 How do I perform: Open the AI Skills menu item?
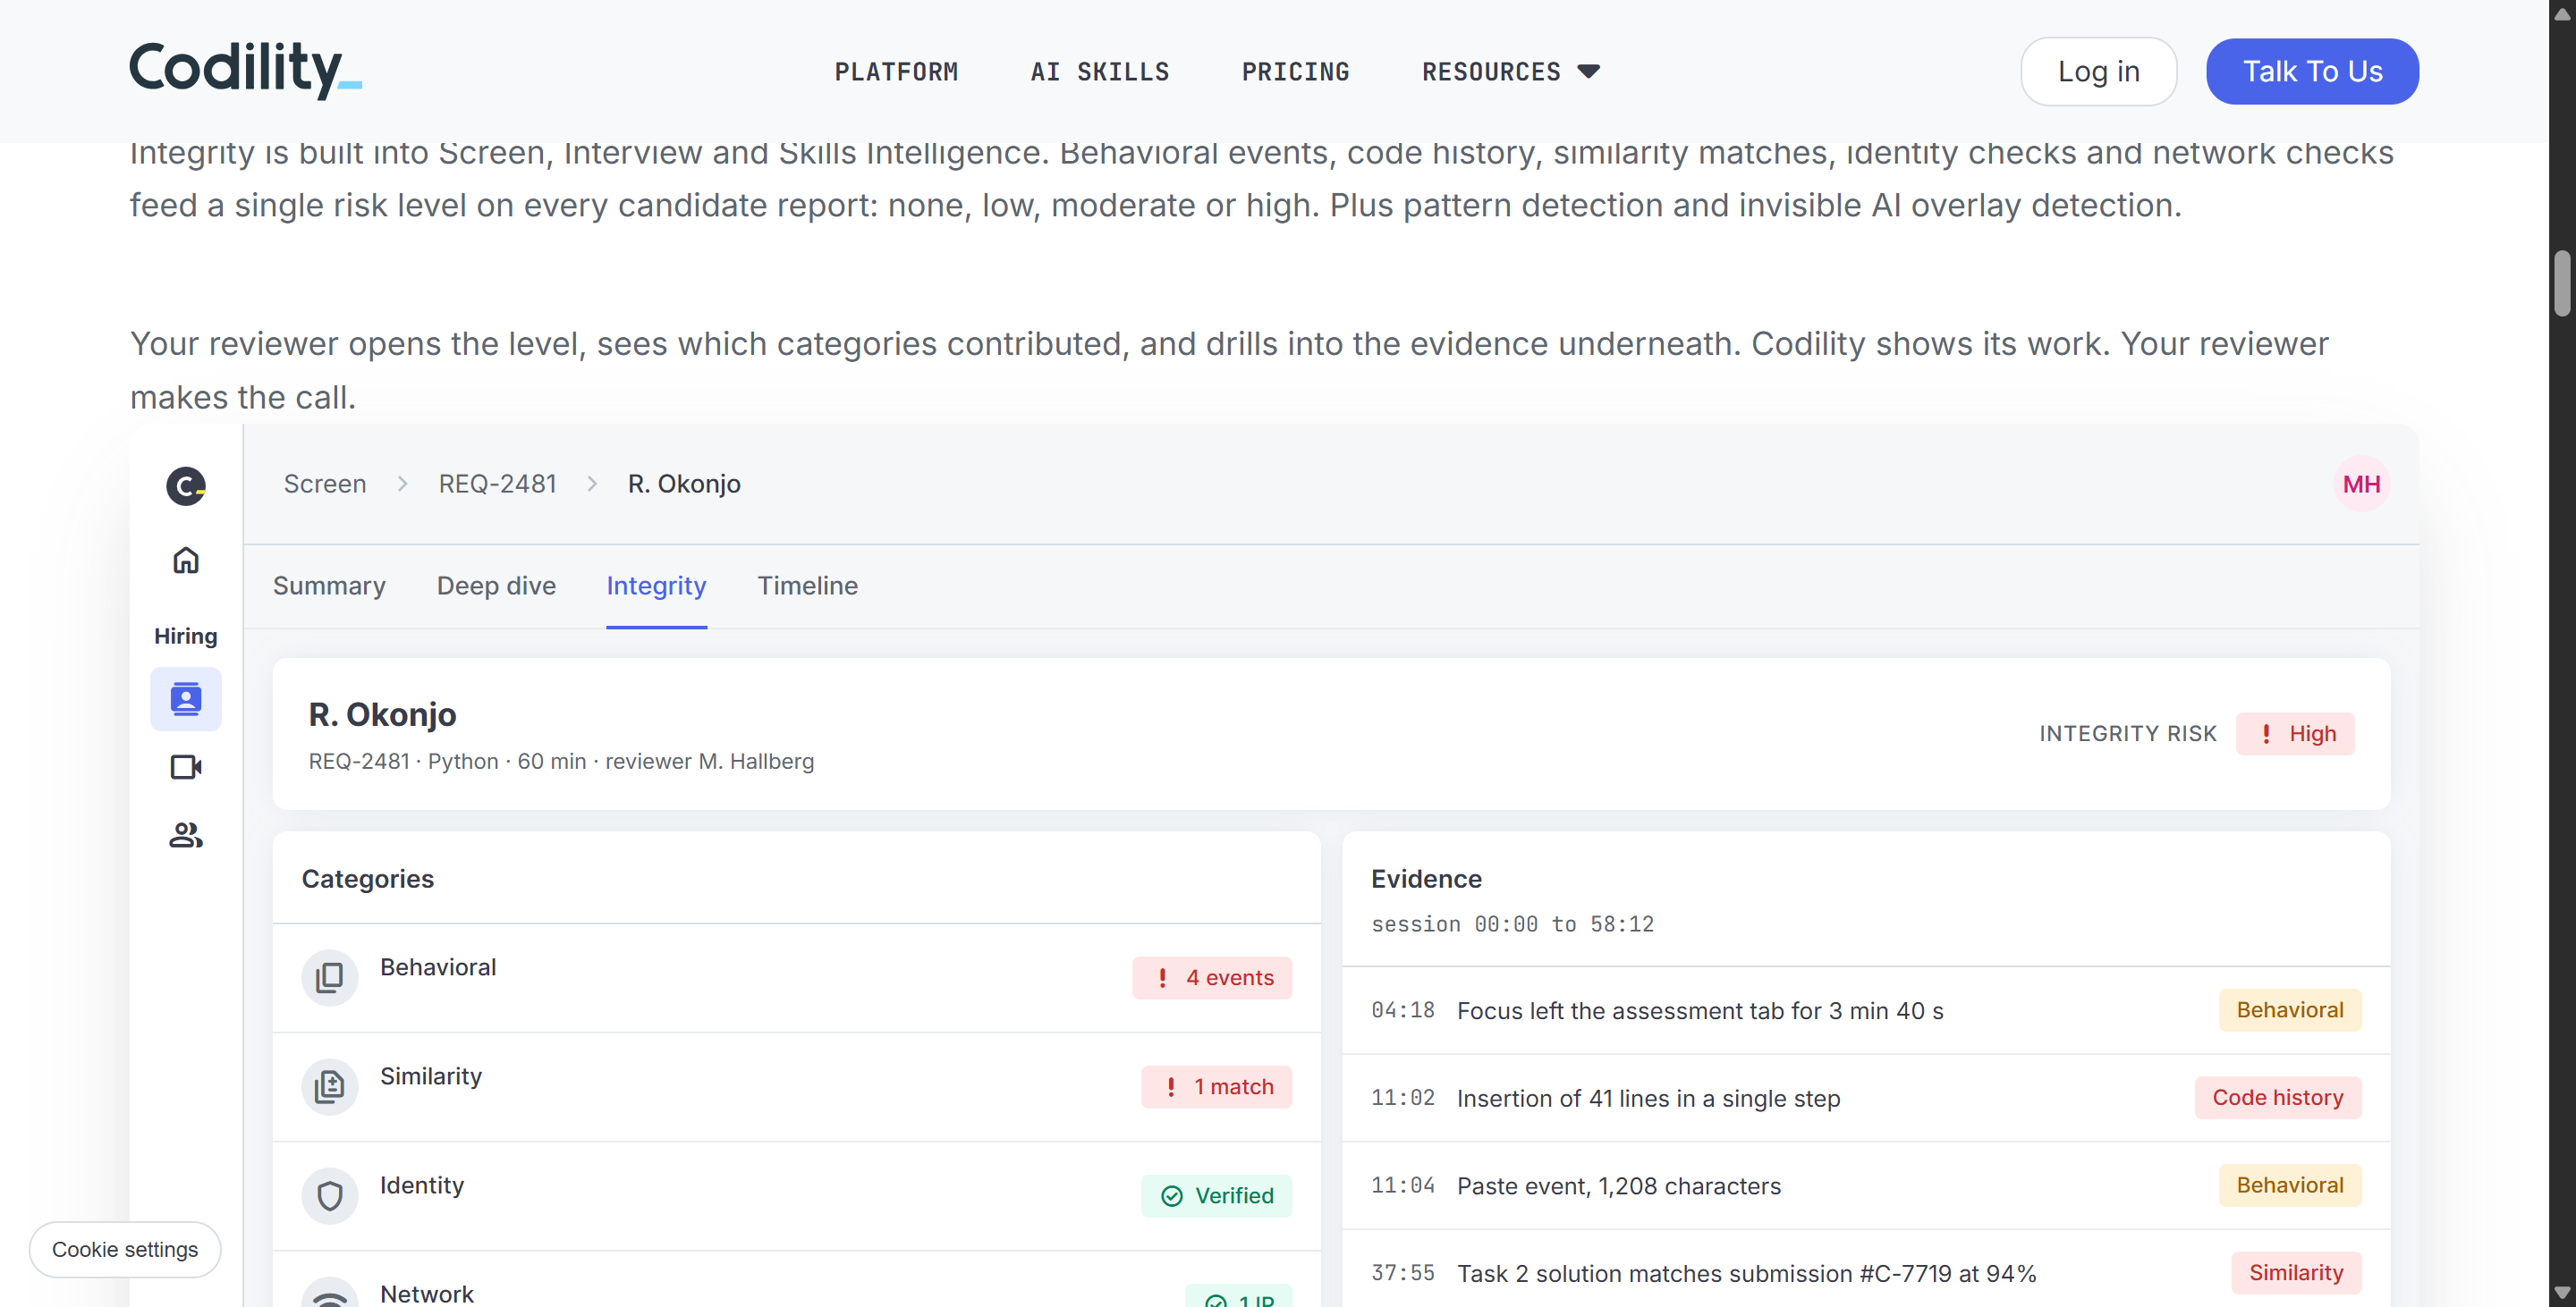(1099, 71)
